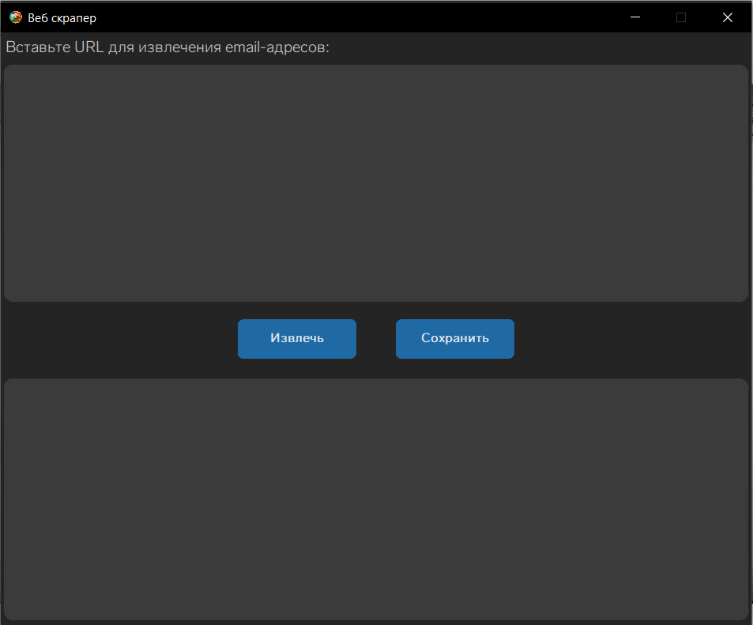
Task: Close the Веб скрапер window
Action: [x=727, y=17]
